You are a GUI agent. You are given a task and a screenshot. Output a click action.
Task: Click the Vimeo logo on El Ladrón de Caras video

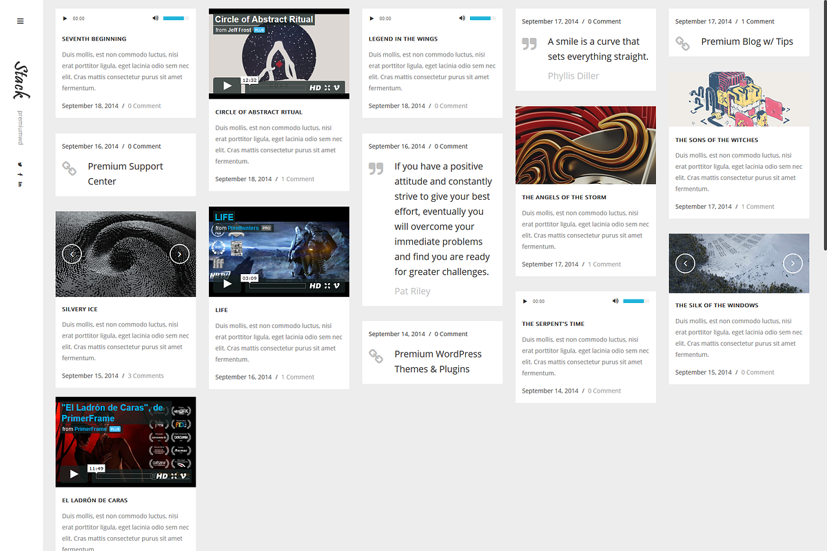pos(184,476)
